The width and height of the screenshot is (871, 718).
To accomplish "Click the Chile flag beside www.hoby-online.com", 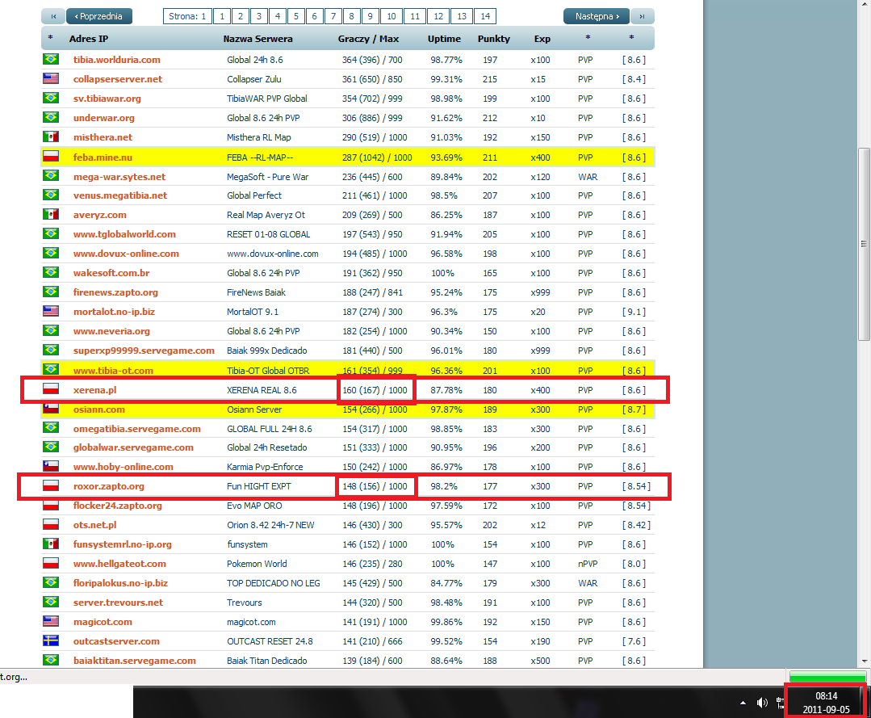I will click(51, 466).
